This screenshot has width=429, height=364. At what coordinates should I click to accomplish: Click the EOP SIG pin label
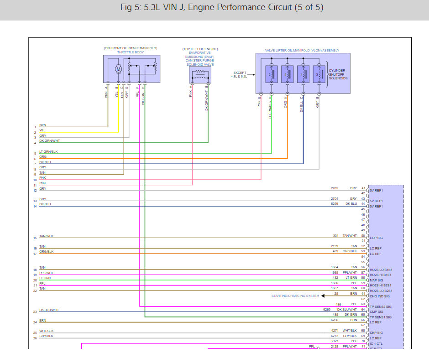point(376,238)
